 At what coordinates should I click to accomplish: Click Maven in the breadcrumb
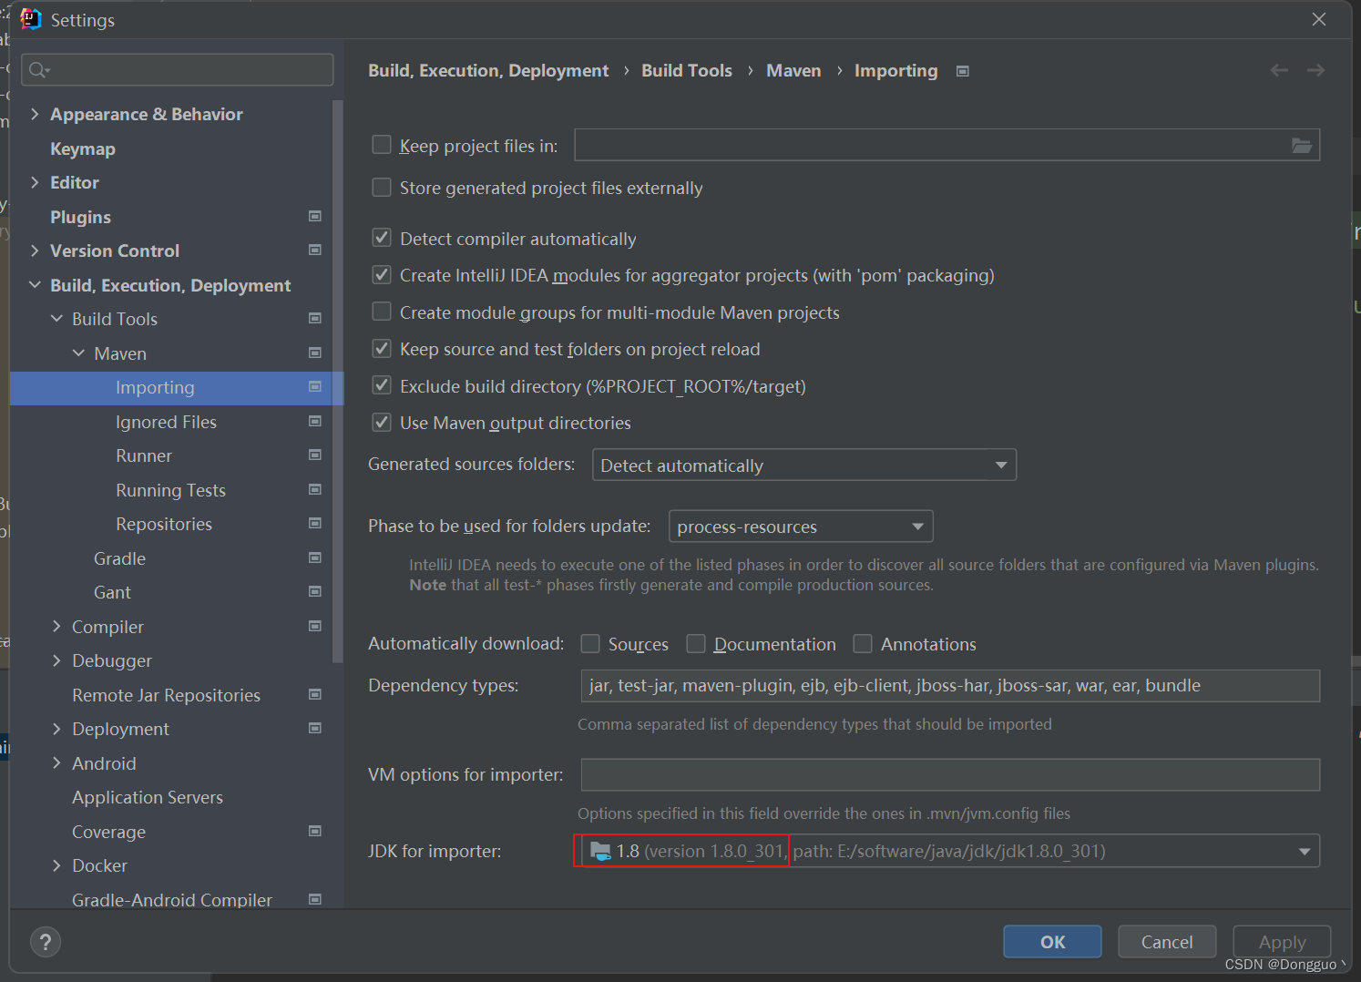[793, 71]
